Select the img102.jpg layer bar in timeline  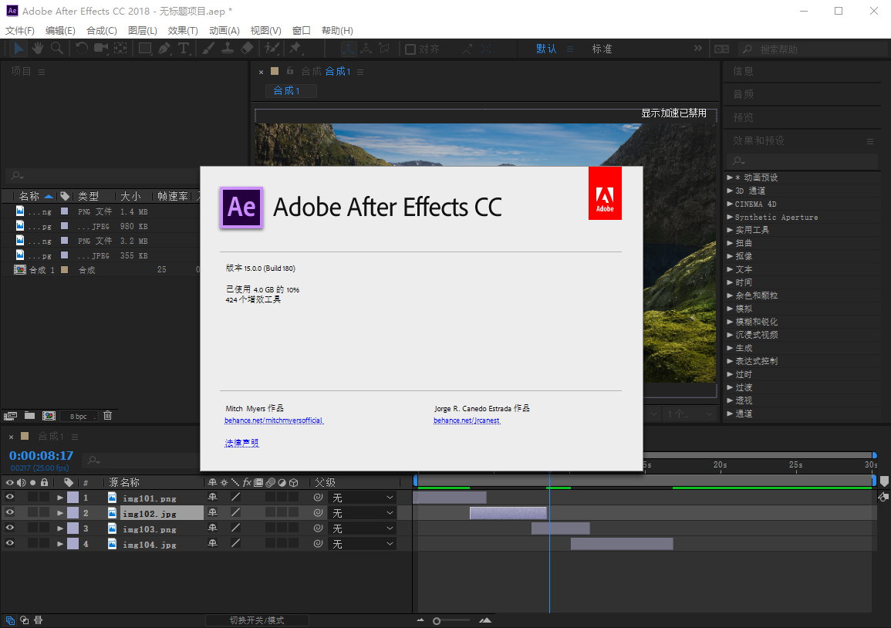point(508,512)
